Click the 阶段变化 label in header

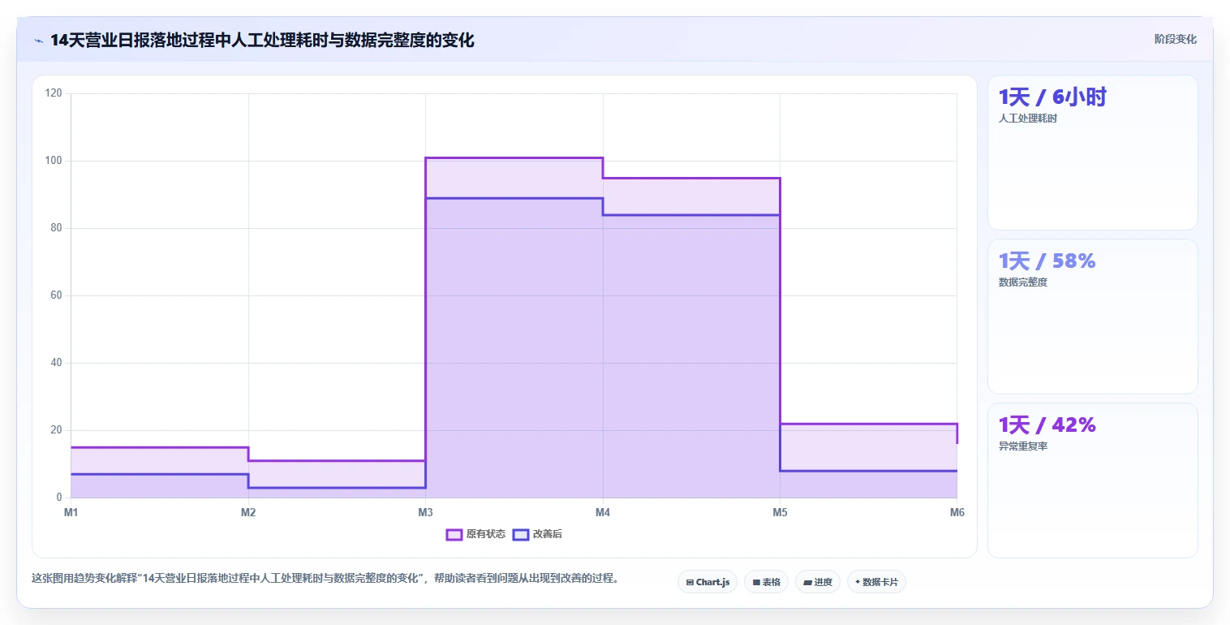point(1175,39)
